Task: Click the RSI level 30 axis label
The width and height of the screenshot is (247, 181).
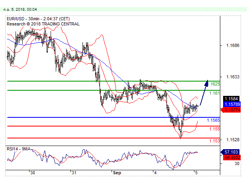Action: coord(237,164)
